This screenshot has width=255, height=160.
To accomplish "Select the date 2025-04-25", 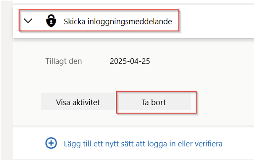I will coord(130,61).
